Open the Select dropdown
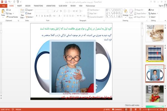Screen dimensions: 167x111 point(152,17)
